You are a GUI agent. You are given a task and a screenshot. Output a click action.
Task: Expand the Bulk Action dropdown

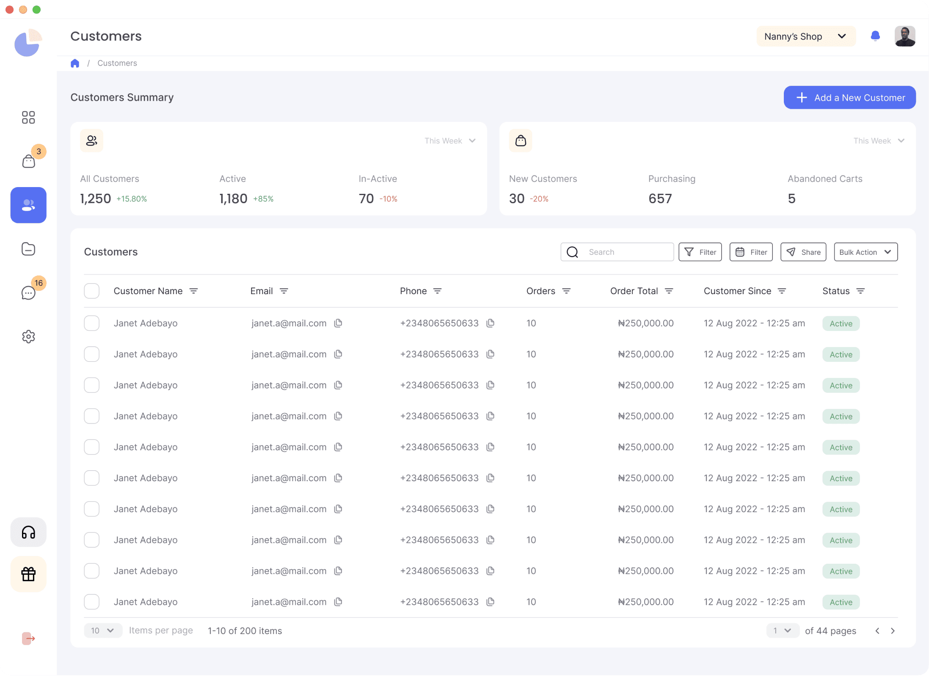pos(865,252)
